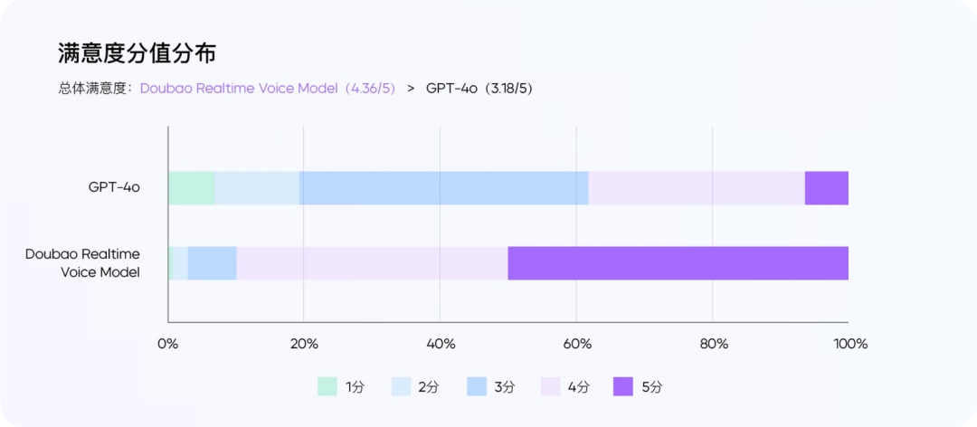Click the 5分 legend color swatch
This screenshot has width=977, height=427.
click(x=623, y=386)
